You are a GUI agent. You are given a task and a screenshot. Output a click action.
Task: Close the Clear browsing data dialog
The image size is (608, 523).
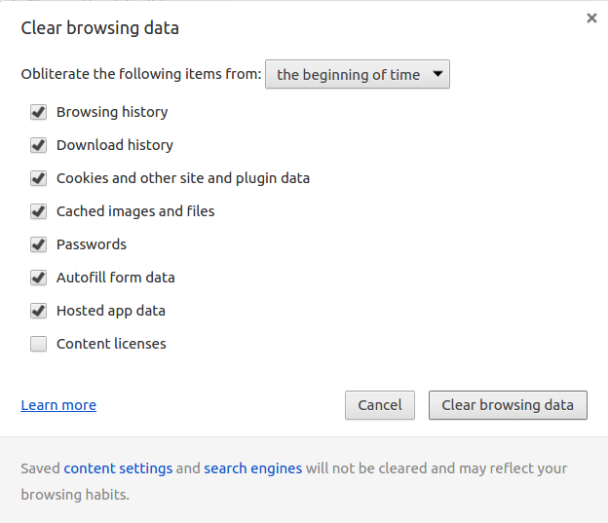[591, 18]
